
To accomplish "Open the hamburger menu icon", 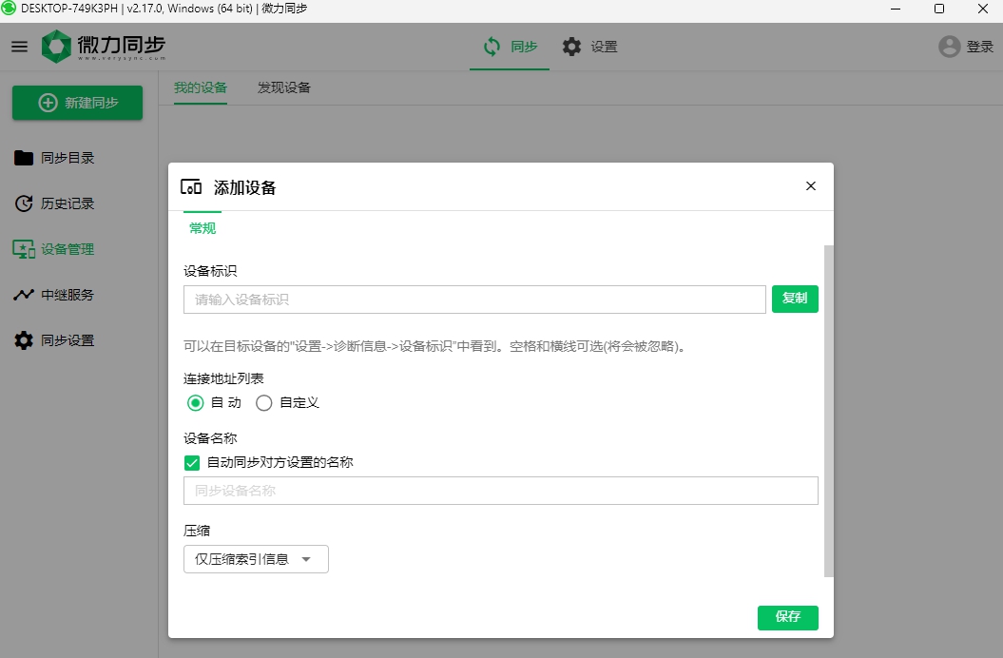I will click(x=18, y=46).
